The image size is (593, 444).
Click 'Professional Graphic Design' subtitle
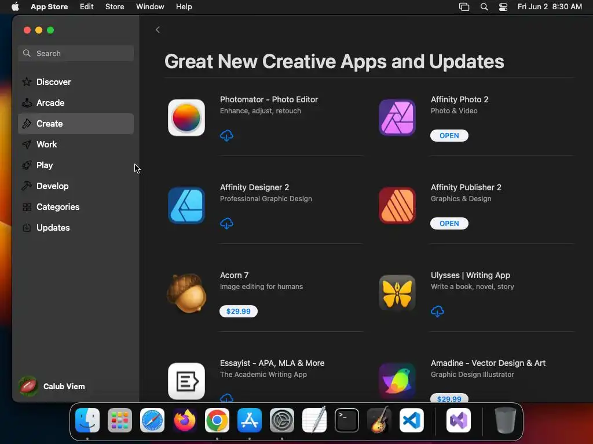coord(266,199)
